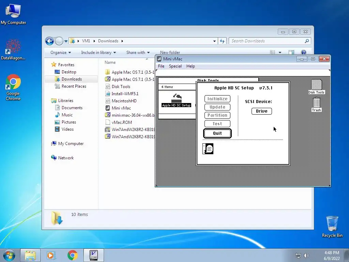Refresh the Downloads folder view
This screenshot has width=349, height=262.
222,41
